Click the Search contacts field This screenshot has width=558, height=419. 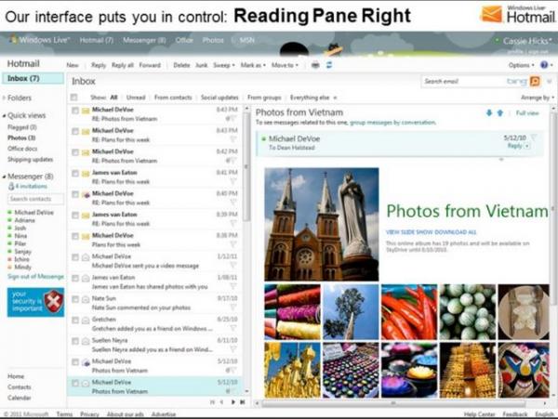[35, 199]
